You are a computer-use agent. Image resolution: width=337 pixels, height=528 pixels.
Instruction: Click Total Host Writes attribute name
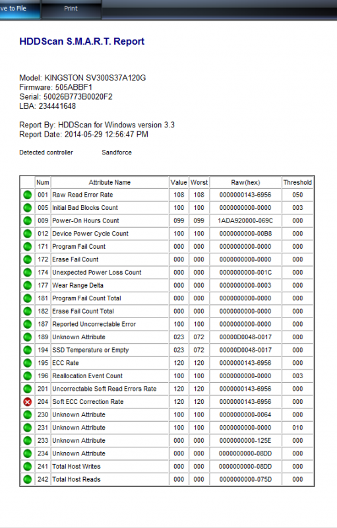pos(77,467)
